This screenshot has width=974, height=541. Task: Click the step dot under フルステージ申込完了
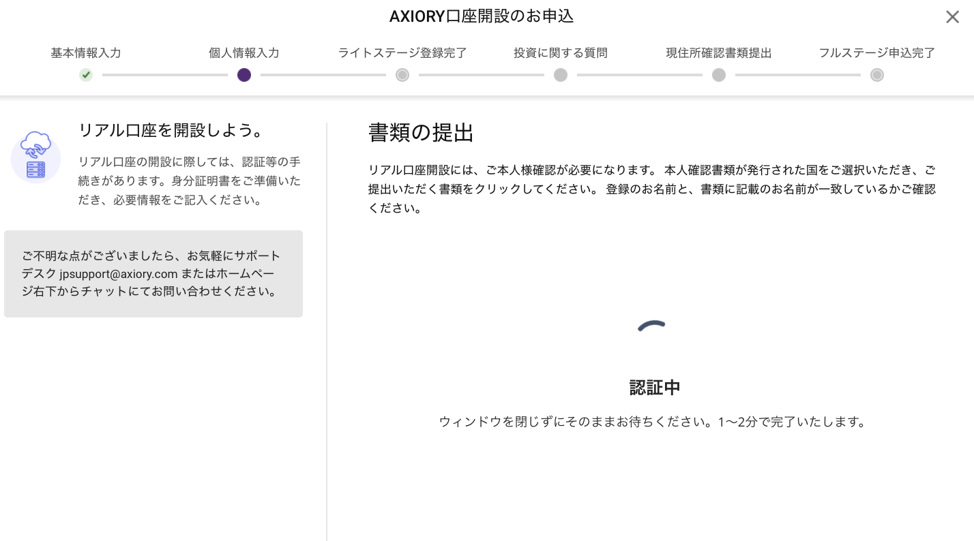coord(877,75)
